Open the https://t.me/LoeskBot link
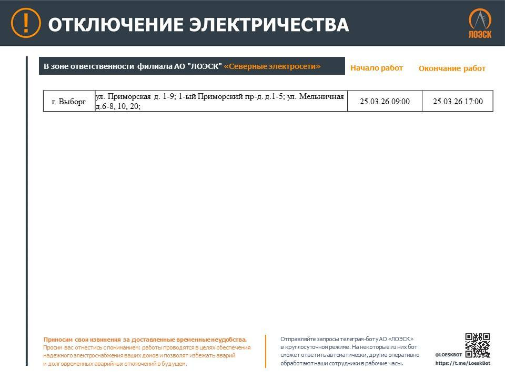The height and width of the screenshot is (379, 505). tap(462, 363)
